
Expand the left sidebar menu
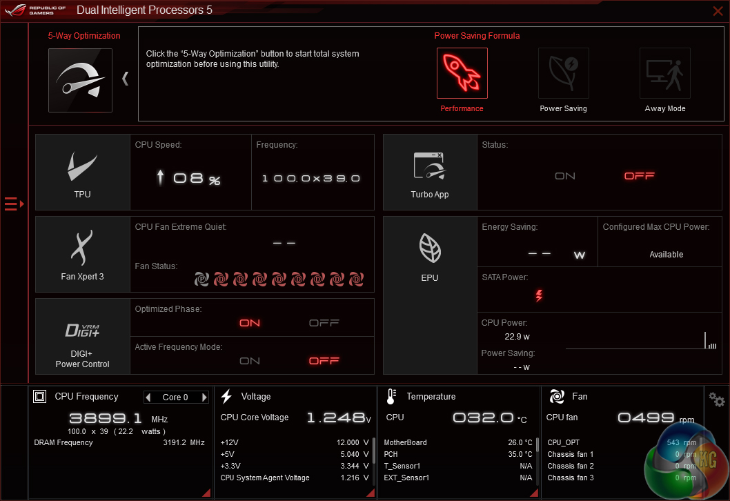tap(13, 204)
